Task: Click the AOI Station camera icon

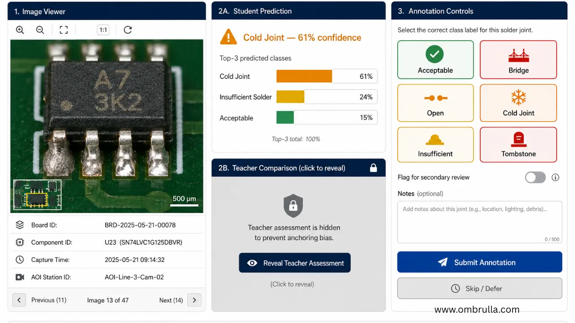Action: 20,277
